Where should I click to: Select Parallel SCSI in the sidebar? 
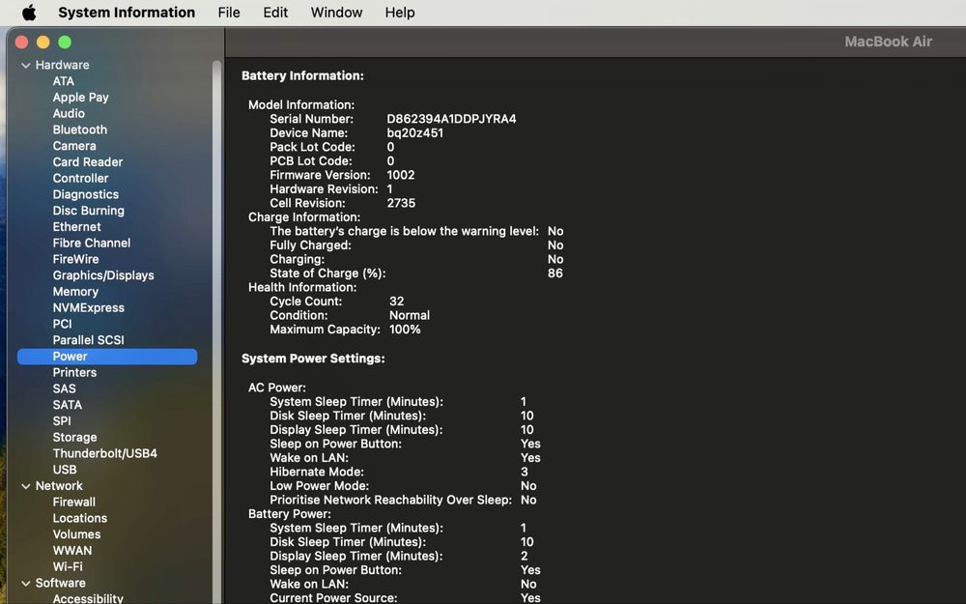pyautogui.click(x=88, y=340)
